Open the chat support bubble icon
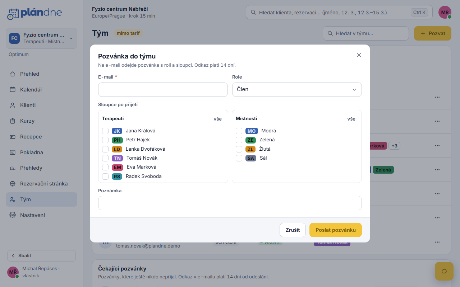The height and width of the screenshot is (287, 460). click(x=444, y=271)
